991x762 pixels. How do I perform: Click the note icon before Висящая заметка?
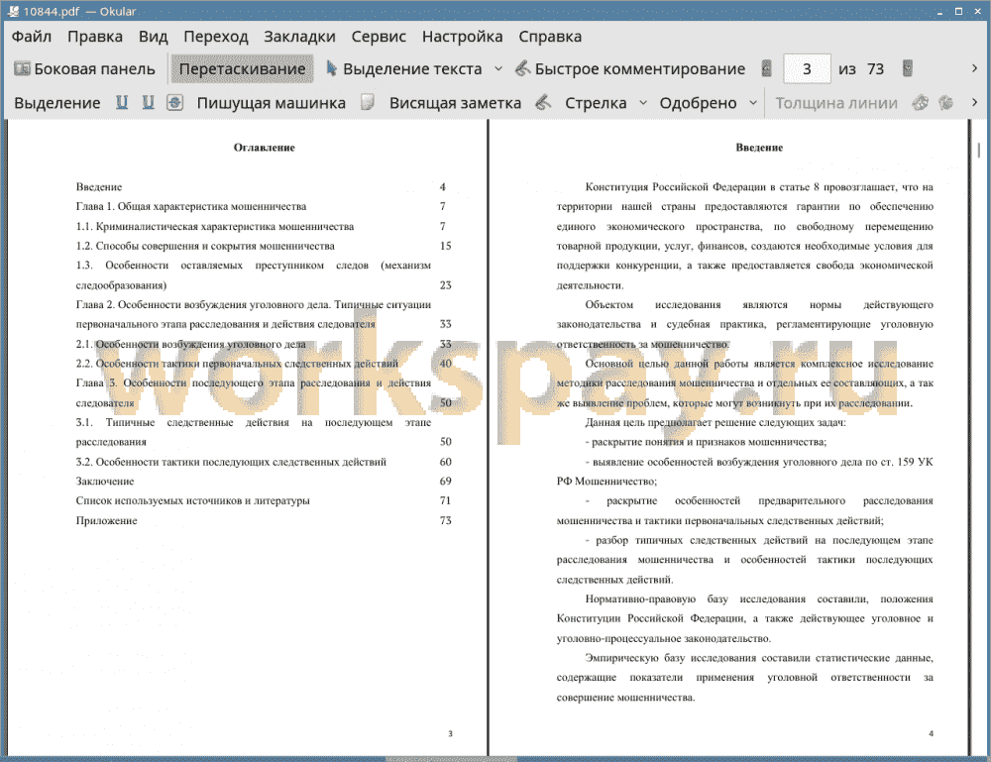(x=368, y=102)
